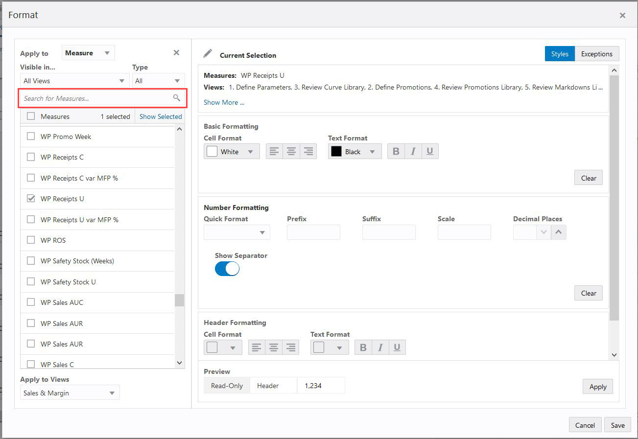Check the WP ROS measure
Image resolution: width=638 pixels, height=439 pixels.
point(31,240)
